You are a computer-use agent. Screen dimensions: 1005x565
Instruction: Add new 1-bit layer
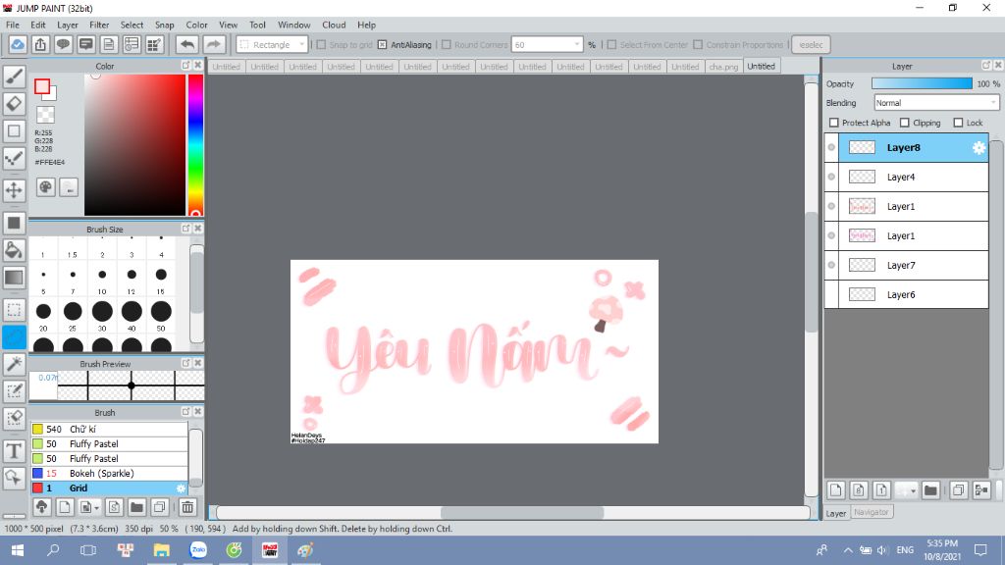(881, 490)
